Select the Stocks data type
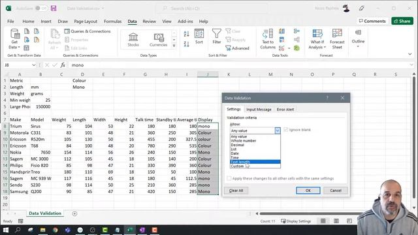418x235 pixels. click(x=133, y=39)
